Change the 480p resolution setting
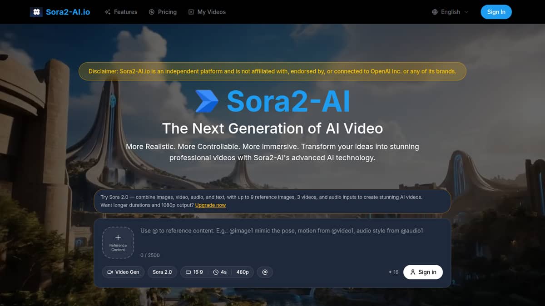 click(x=243, y=272)
